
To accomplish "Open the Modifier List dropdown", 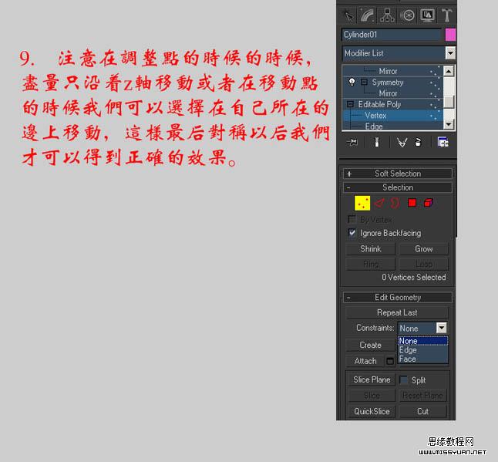I will (x=450, y=53).
